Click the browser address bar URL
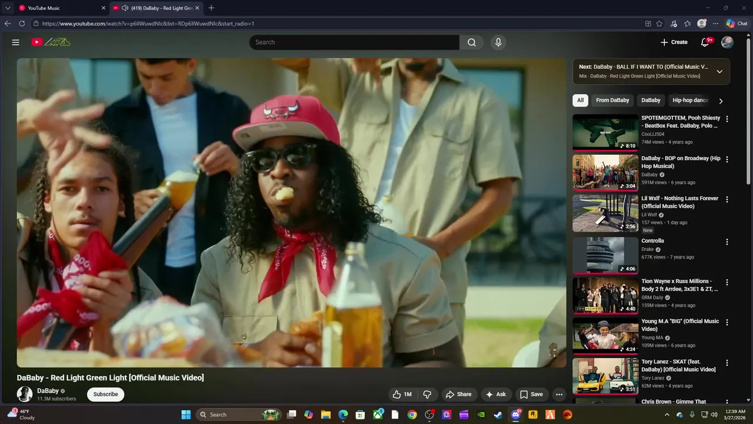The image size is (753, 424). click(148, 24)
